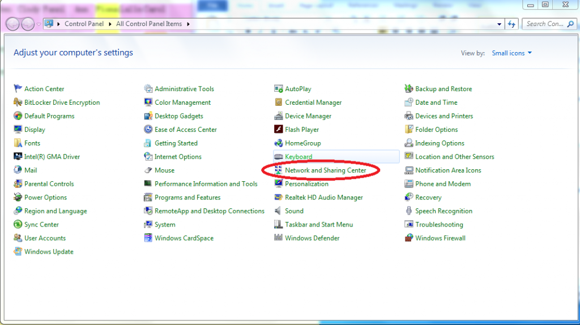Open the Troubleshooting link
580x325 pixels.
pos(439,224)
